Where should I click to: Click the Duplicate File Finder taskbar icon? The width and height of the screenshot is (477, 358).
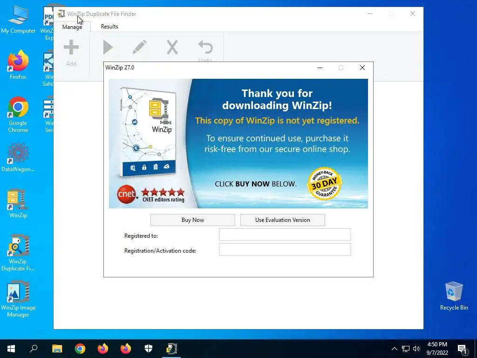[171, 349]
